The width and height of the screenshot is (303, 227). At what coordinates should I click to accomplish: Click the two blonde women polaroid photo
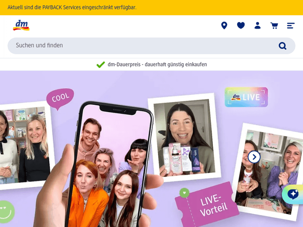click(24, 145)
